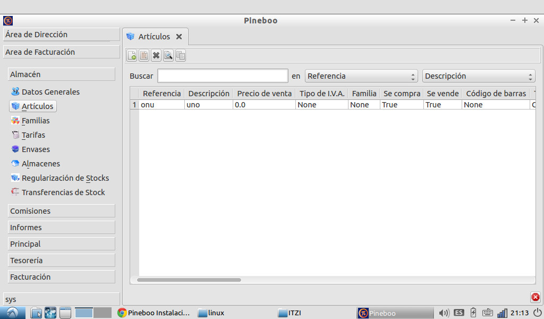Image resolution: width=544 pixels, height=319 pixels.
Task: Close the Artículos tab
Action: tap(179, 37)
